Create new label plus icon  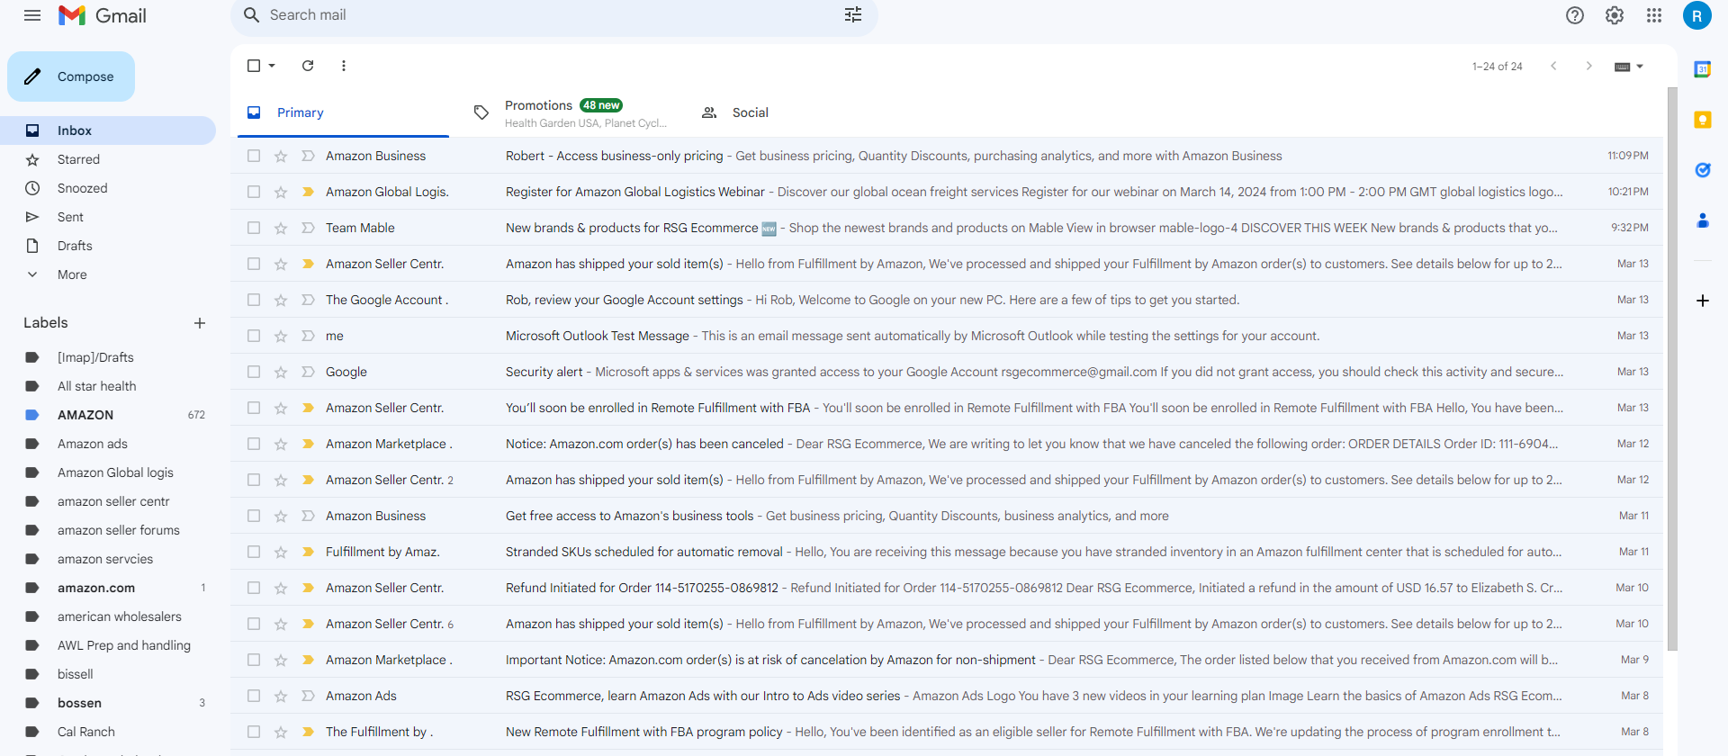coord(200,323)
